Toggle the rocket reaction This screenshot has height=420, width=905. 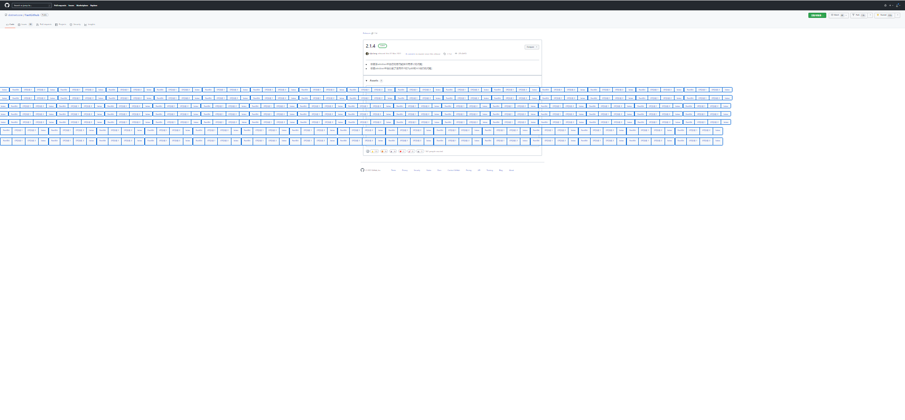pos(411,152)
